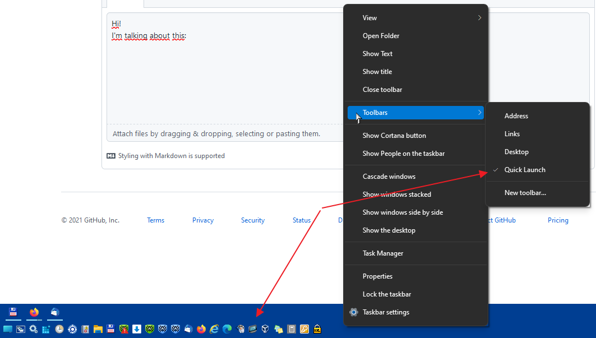
Task: Open the clock icon in Quick Launch
Action: (x=59, y=329)
